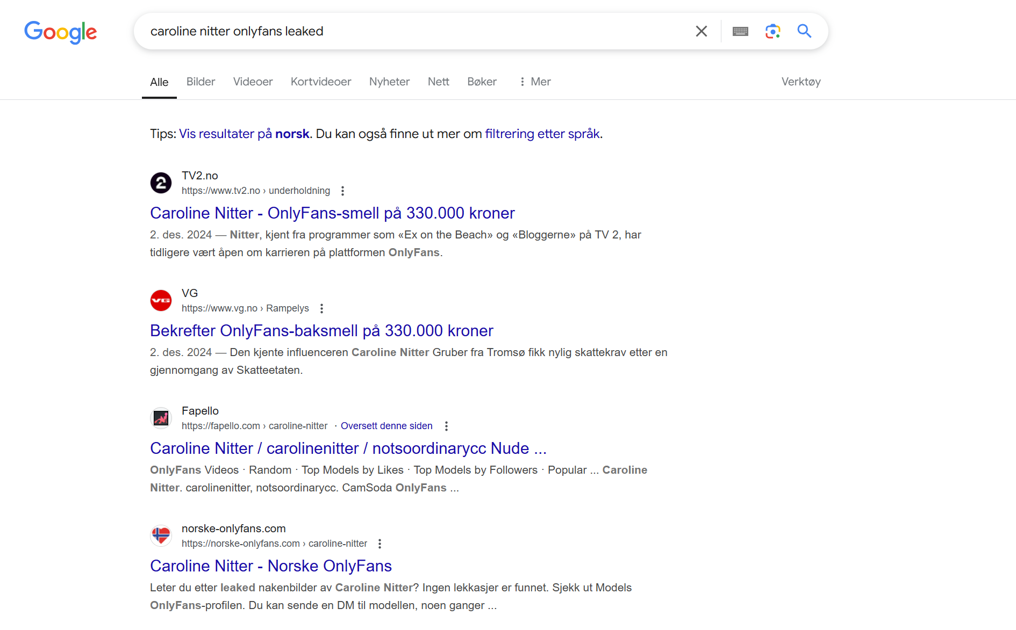Open three-dot options for TV2.no result
1016x630 pixels.
342,191
